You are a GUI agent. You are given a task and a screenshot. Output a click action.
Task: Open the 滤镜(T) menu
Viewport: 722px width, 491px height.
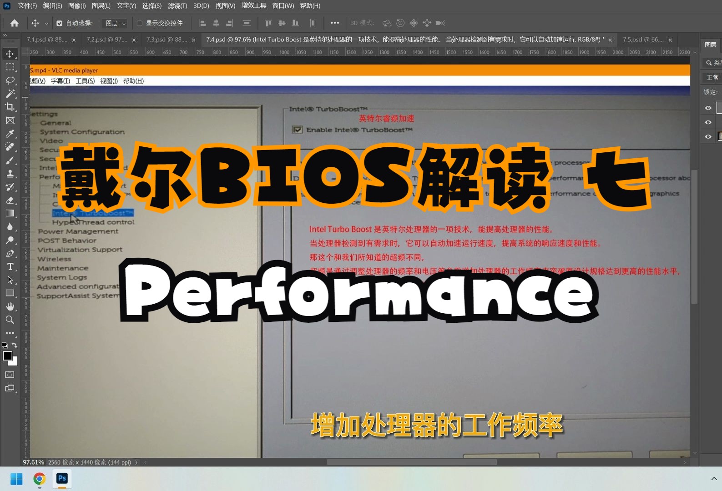177,5
